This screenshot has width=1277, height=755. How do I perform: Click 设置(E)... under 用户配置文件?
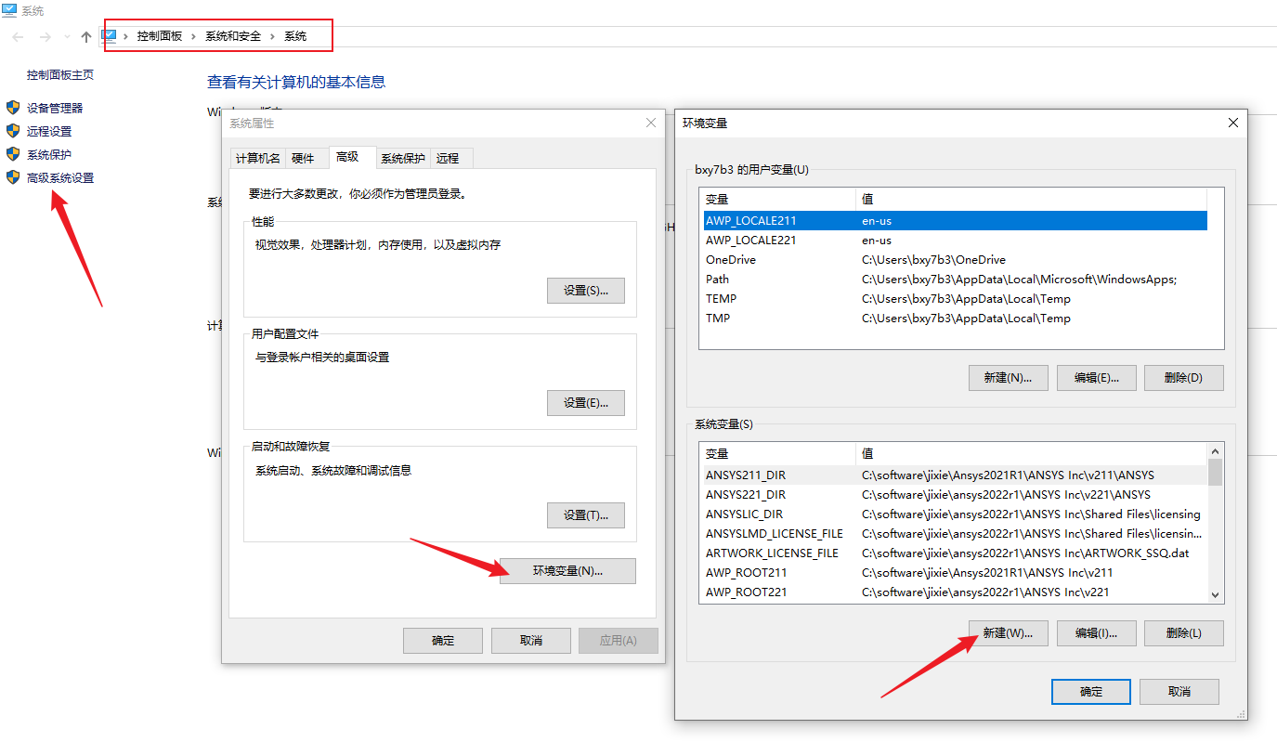pos(586,403)
